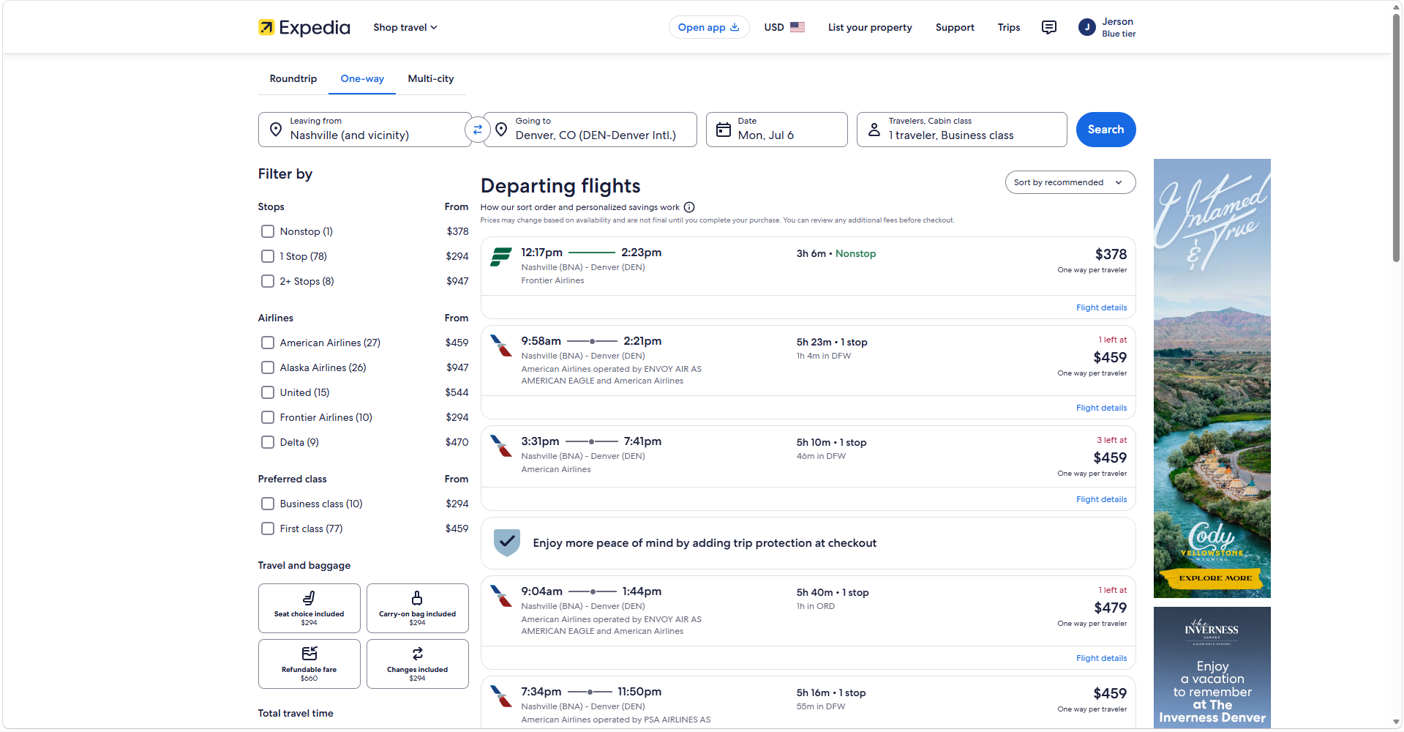Check the Nonstop filter
1404x732 pixels.
pos(268,231)
